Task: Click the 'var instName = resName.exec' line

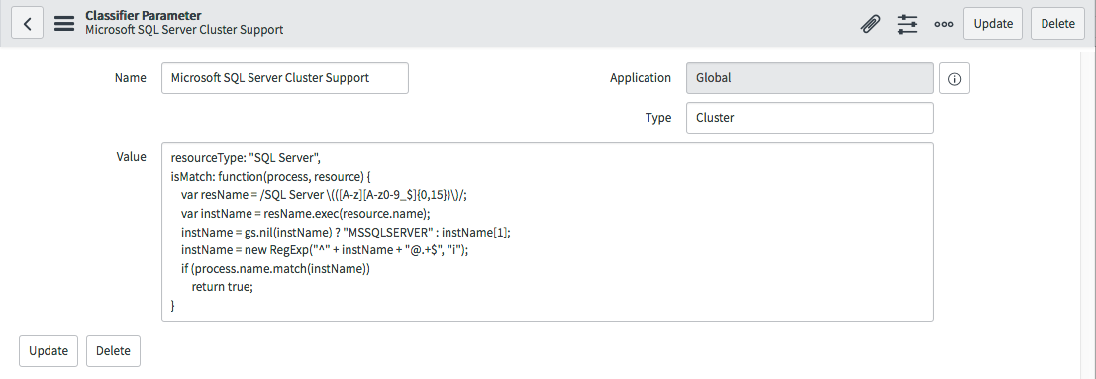Action: pyautogui.click(x=306, y=214)
